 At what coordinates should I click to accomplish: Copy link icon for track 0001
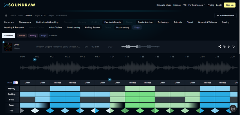(x=224, y=47)
